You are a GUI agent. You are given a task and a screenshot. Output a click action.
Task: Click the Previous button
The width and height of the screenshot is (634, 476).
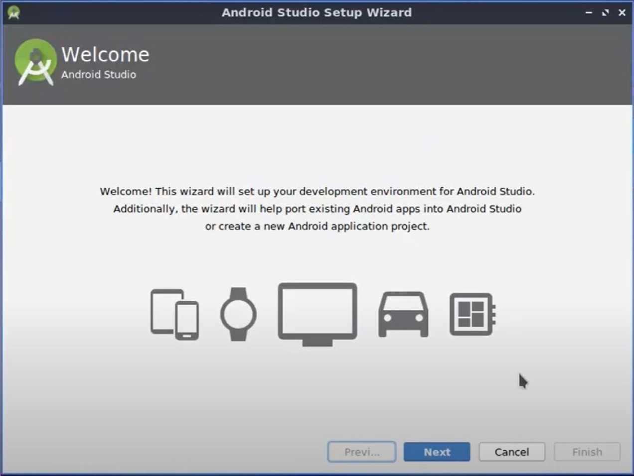362,452
